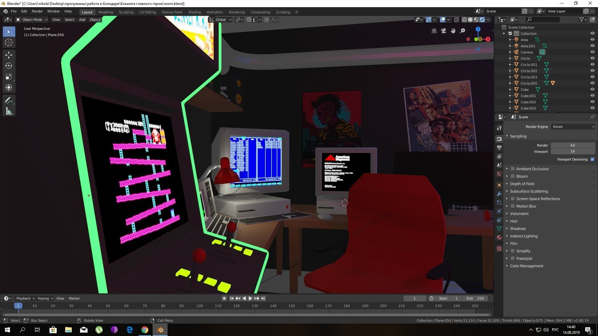Viewport: 598px width, 336px height.
Task: Toggle auto keying record button
Action: 224,298
